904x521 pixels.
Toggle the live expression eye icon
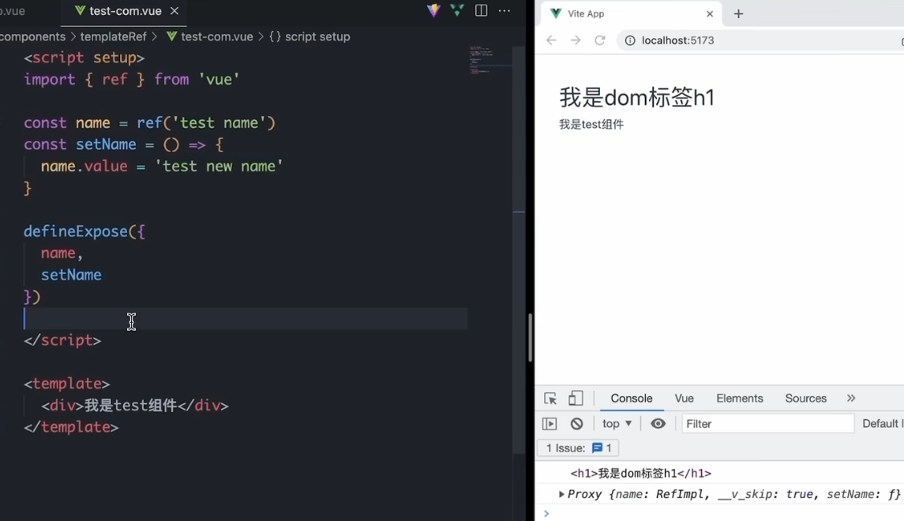[658, 423]
